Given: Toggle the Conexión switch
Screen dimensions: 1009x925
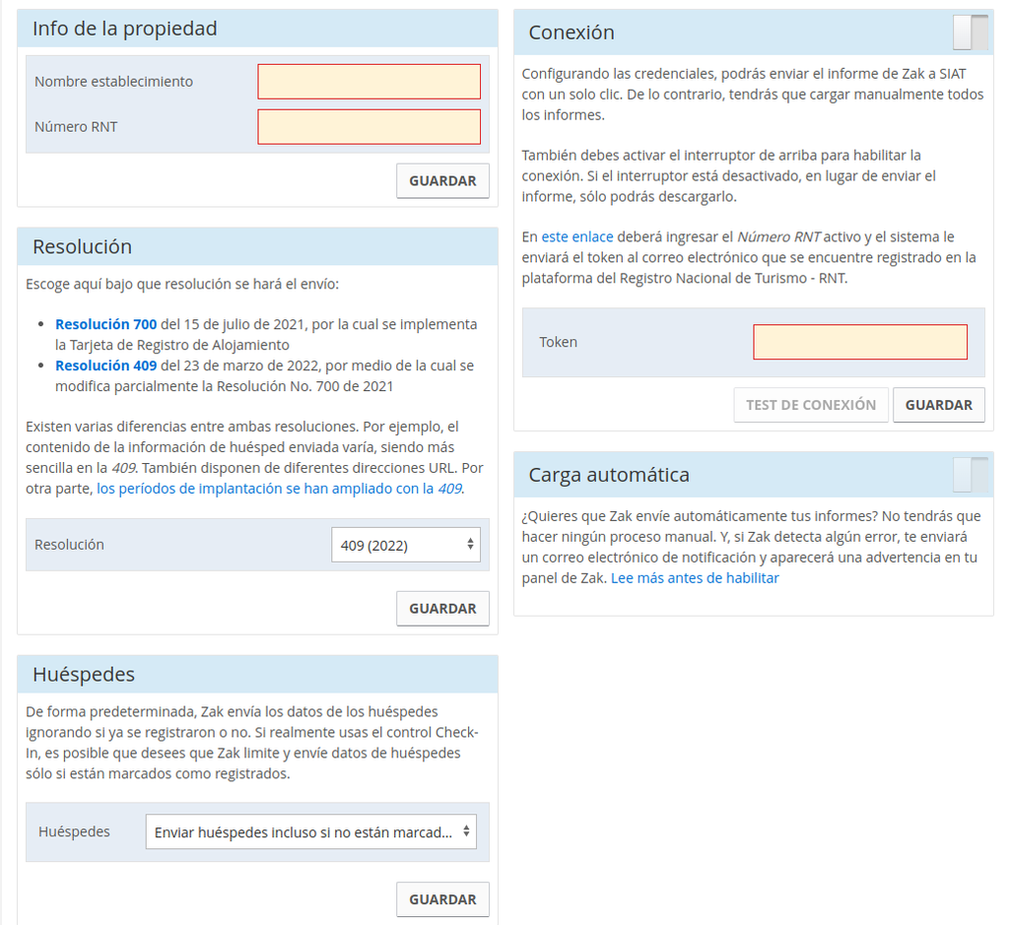Looking at the screenshot, I should 970,33.
